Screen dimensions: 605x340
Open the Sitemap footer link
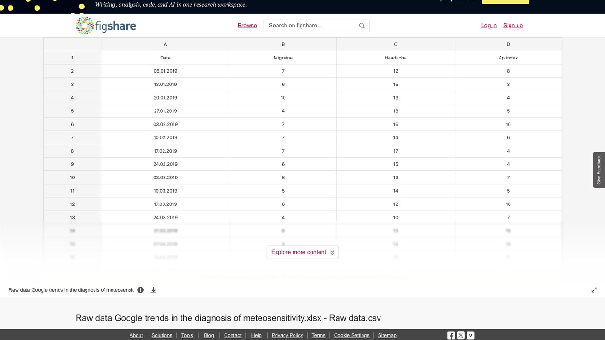[x=387, y=335]
